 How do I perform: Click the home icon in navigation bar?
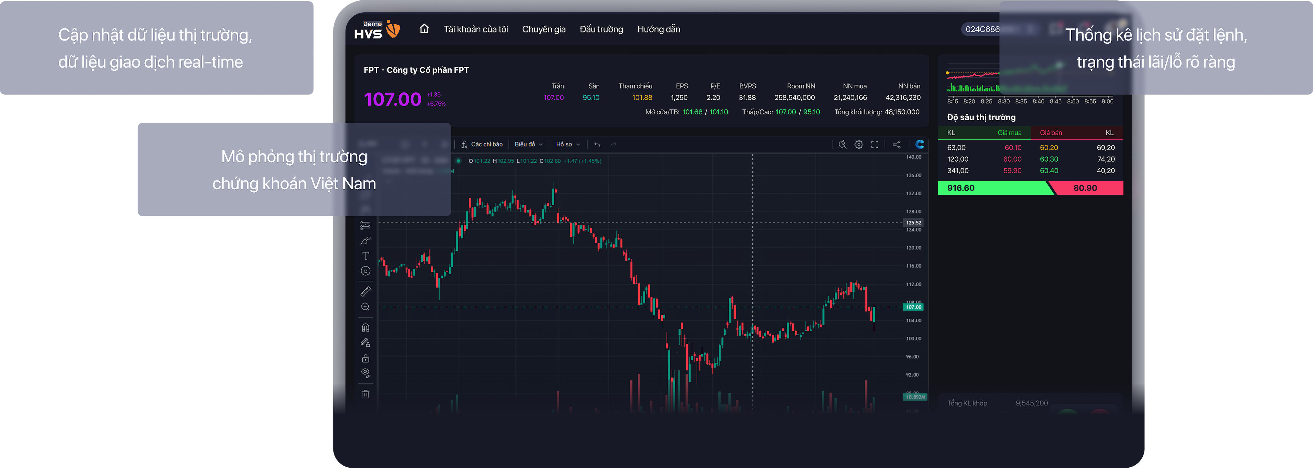[424, 29]
